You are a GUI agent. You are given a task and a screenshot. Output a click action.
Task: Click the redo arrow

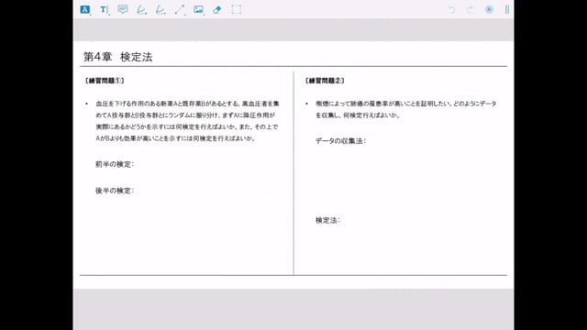pyautogui.click(x=471, y=10)
